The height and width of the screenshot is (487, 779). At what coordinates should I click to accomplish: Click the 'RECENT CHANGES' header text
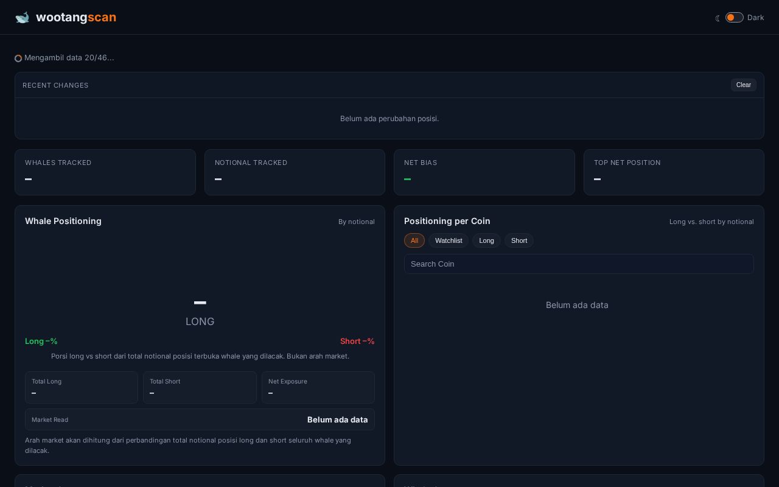pos(55,85)
